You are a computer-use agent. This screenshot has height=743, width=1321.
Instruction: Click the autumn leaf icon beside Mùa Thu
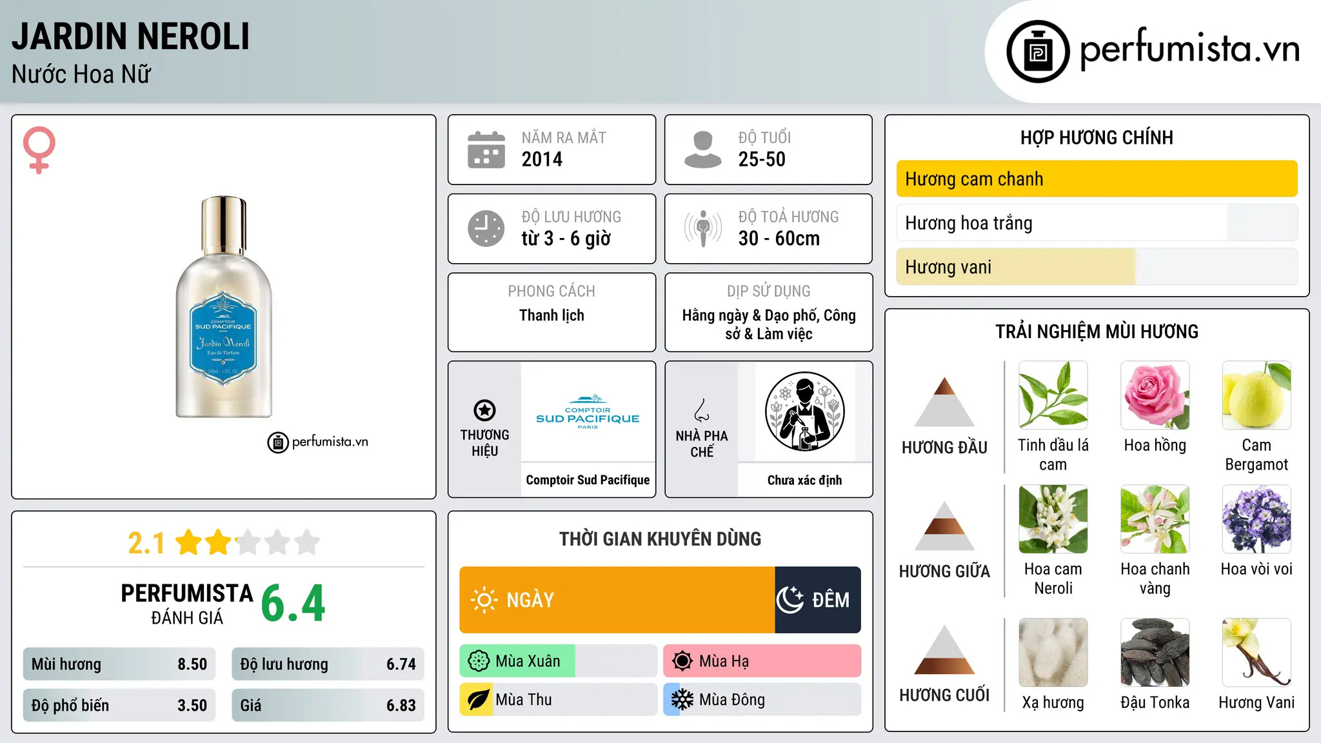479,700
